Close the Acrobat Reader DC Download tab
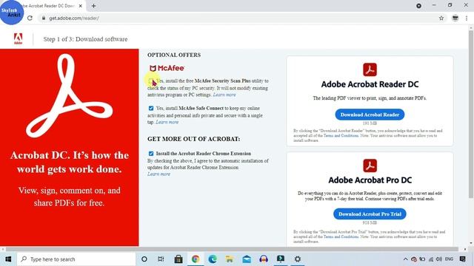The image size is (474, 266). (x=81, y=6)
